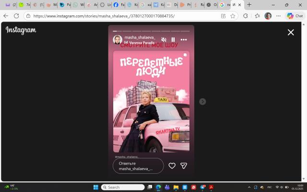
Task: Click the masha_shalaeva_ profile avatar
Action: [x=118, y=40]
